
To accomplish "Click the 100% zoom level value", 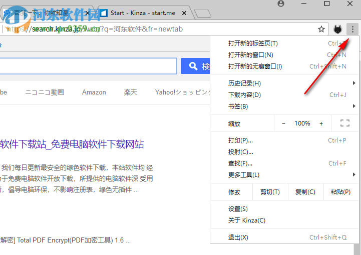I will pos(302,123).
